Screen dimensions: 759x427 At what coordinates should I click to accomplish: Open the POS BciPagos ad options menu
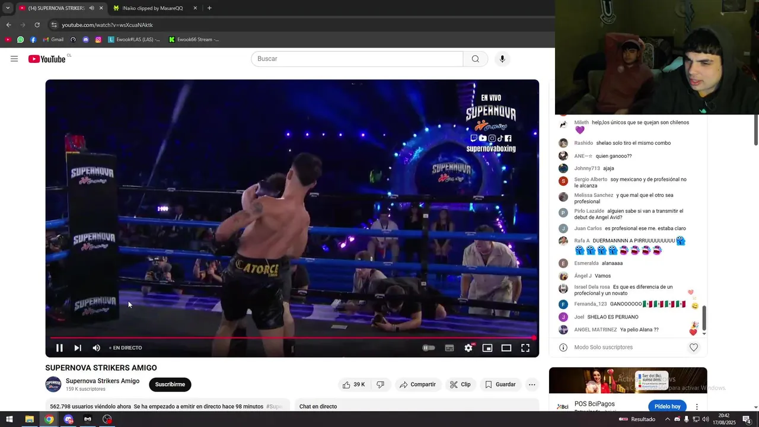(697, 407)
